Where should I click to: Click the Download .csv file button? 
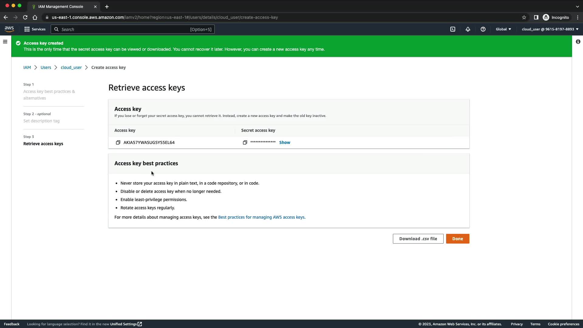418,239
